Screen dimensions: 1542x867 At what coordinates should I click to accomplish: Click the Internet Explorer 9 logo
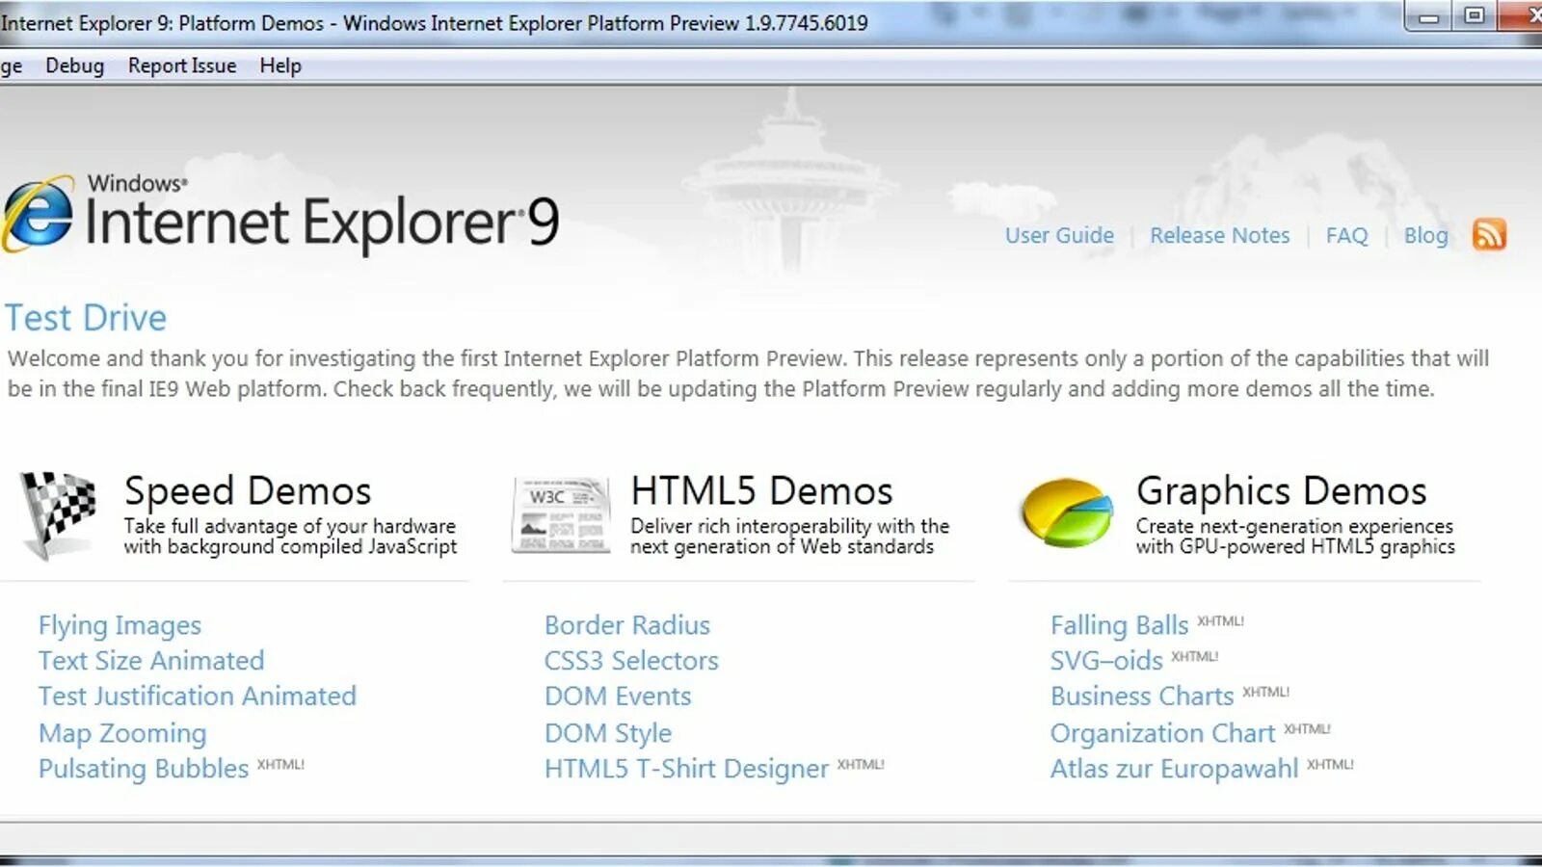279,215
